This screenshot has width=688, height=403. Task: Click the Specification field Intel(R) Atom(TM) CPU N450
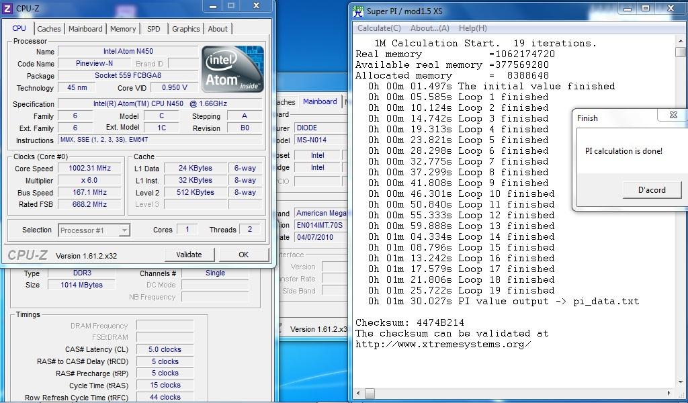[160, 104]
